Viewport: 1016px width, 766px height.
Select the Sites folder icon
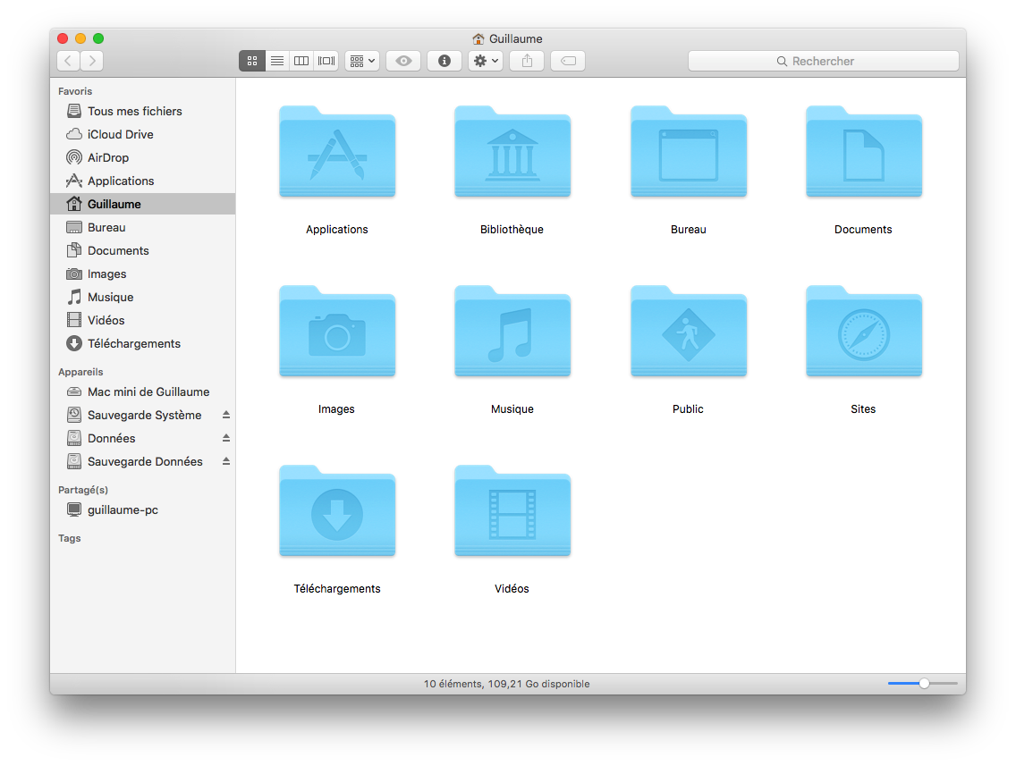863,333
